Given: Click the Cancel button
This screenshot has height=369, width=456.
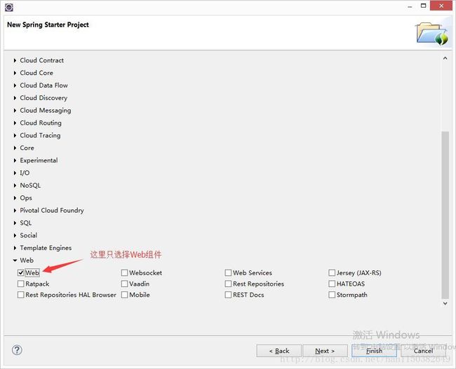Looking at the screenshot, I should coord(423,351).
